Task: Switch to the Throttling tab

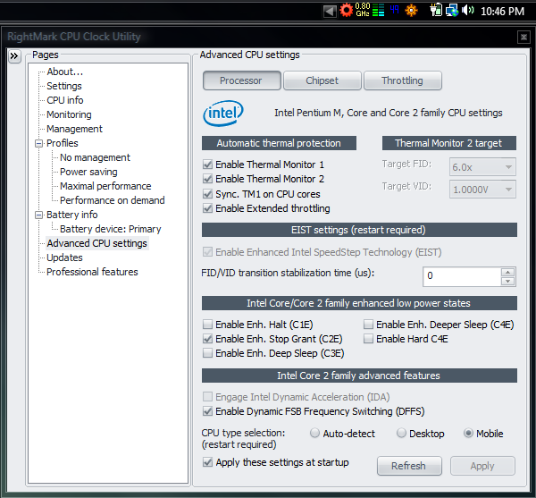Action: pos(403,80)
